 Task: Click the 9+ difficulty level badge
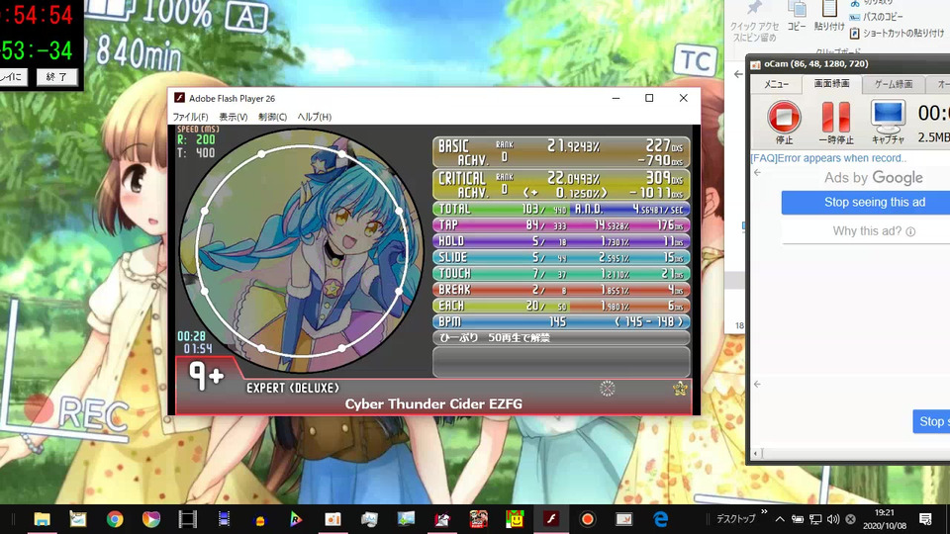coord(207,376)
